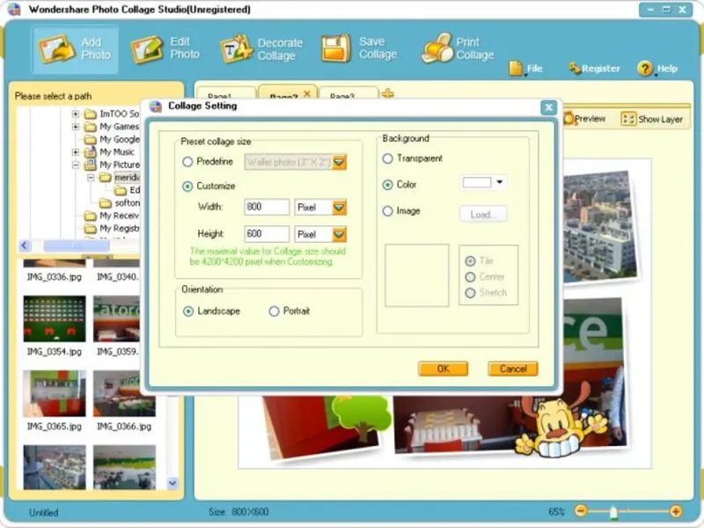Expand the My Music folder node

[76, 152]
